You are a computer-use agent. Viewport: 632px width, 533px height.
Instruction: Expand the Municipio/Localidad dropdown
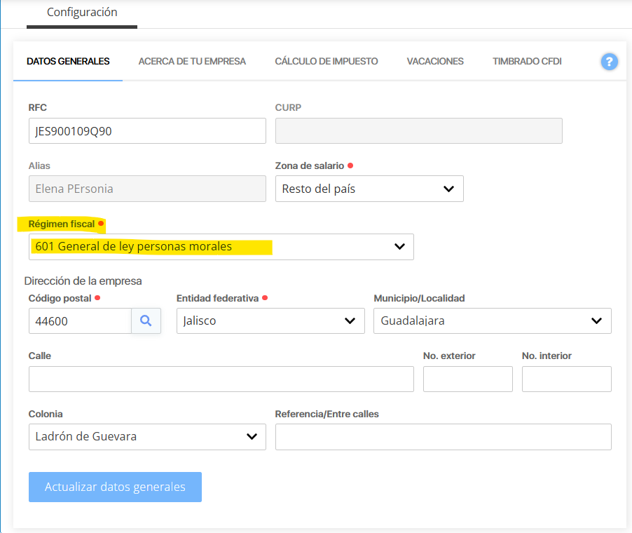[492, 321]
